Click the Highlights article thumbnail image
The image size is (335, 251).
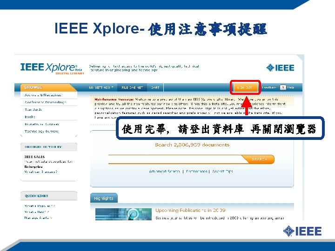coord(123,214)
